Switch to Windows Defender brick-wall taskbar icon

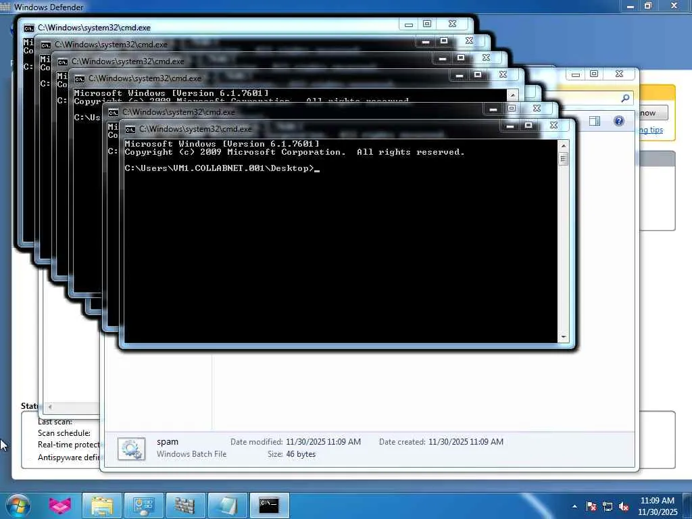pos(185,505)
